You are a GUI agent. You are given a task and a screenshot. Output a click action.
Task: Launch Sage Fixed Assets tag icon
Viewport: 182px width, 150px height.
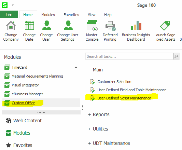165,26
